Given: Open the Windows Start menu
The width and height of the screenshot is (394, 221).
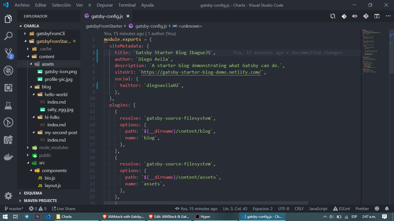Looking at the screenshot, I should pyautogui.click(x=5, y=217).
